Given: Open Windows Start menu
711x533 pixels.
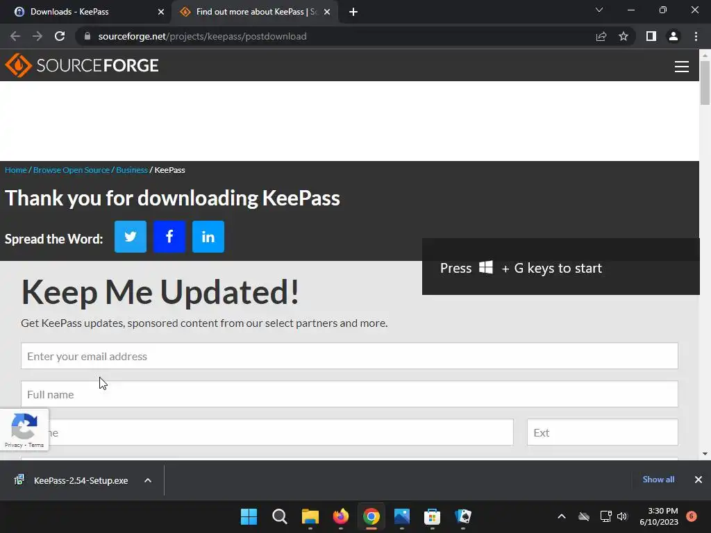Looking at the screenshot, I should pyautogui.click(x=249, y=516).
